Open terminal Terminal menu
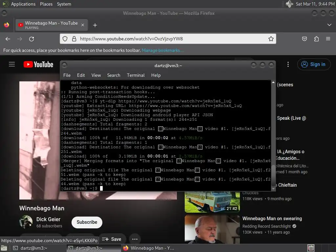336x252 pixels. click(136, 75)
